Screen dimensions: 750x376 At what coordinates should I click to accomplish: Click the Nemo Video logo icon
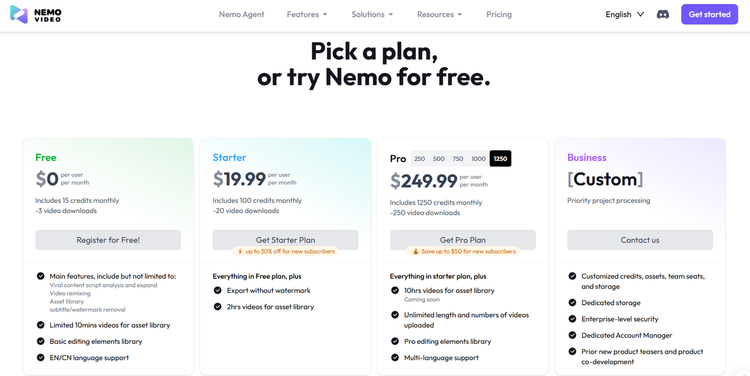(19, 15)
